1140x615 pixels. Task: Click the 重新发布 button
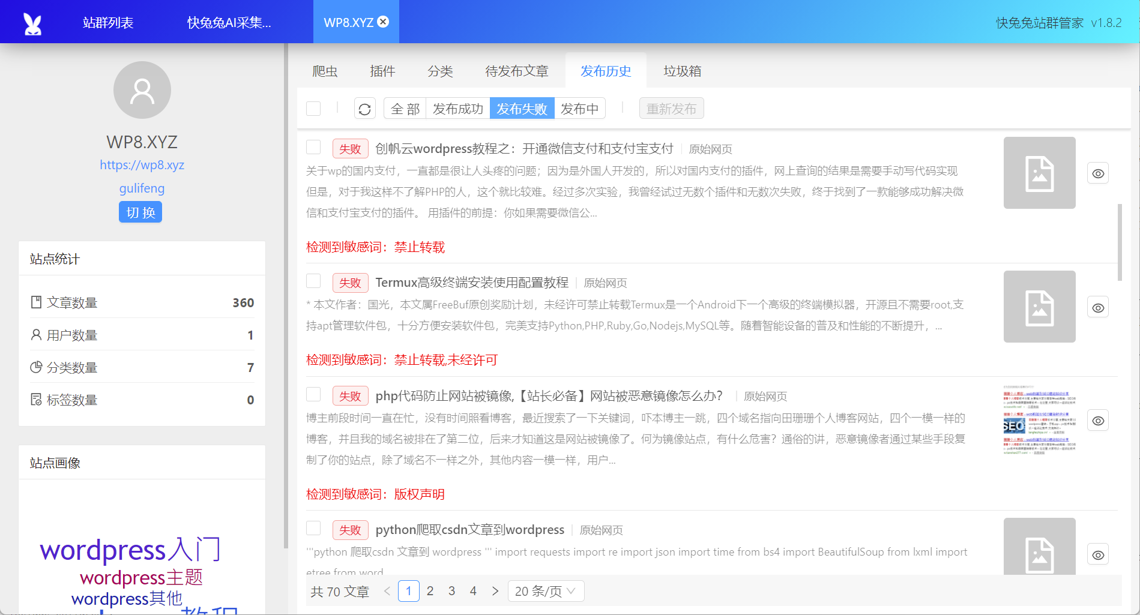coord(672,109)
